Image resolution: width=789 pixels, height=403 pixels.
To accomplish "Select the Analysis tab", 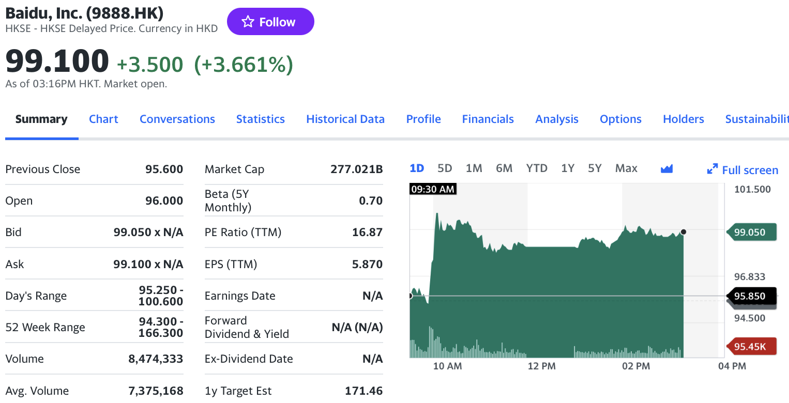I will [557, 119].
